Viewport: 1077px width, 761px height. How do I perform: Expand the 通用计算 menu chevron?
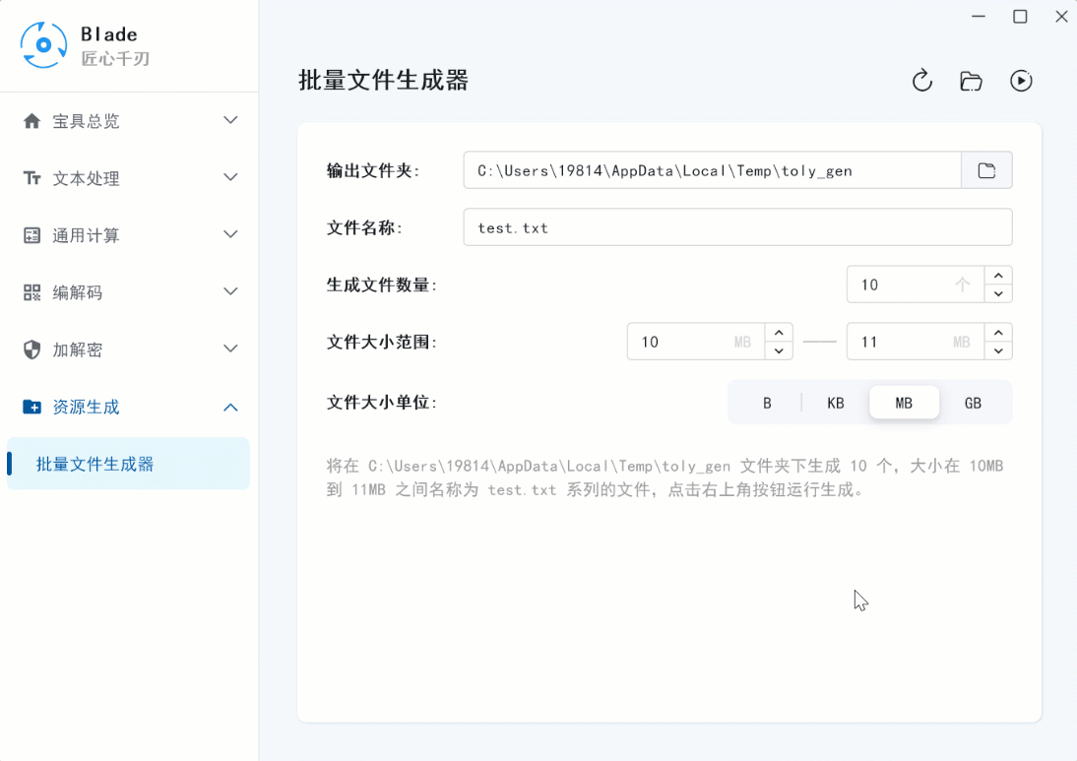pyautogui.click(x=230, y=234)
